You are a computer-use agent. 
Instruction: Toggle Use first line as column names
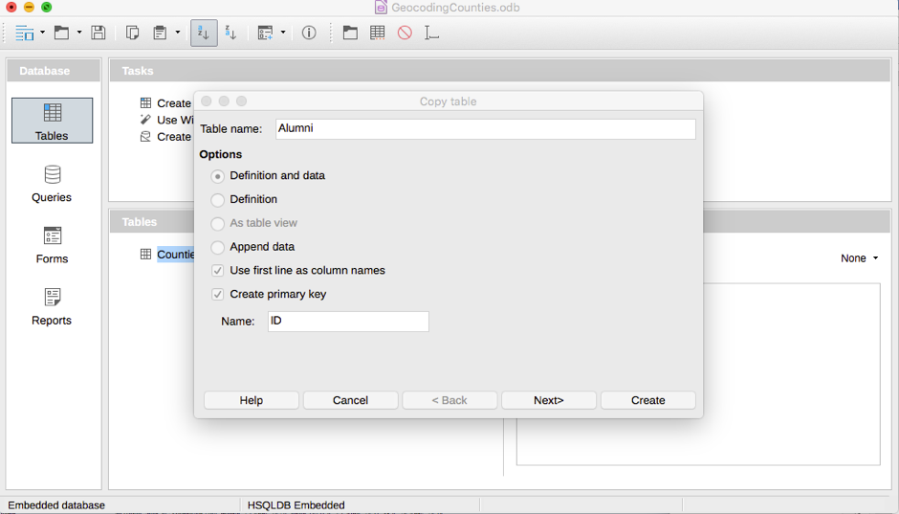tap(218, 271)
